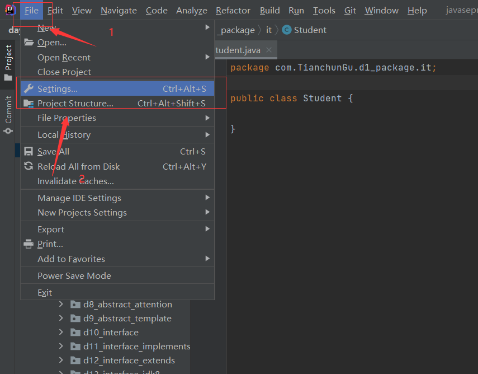Expand the d8_abstract_attention folder
Image resolution: width=478 pixels, height=374 pixels.
61,304
